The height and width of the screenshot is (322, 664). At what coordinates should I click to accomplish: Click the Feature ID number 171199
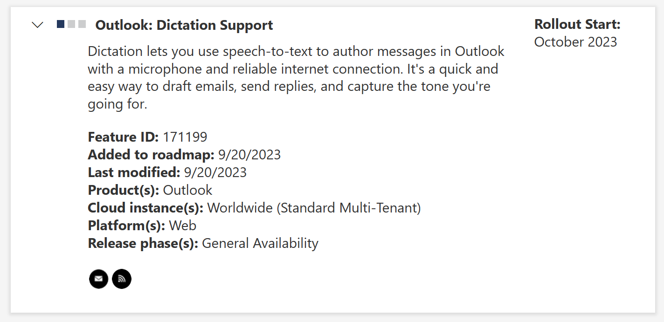185,137
